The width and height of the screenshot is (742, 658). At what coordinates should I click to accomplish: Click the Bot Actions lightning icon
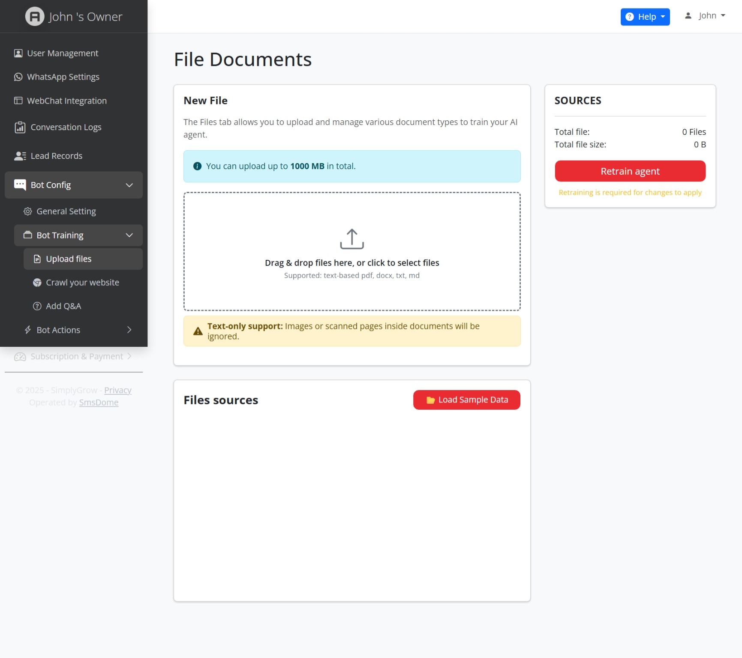coord(27,330)
